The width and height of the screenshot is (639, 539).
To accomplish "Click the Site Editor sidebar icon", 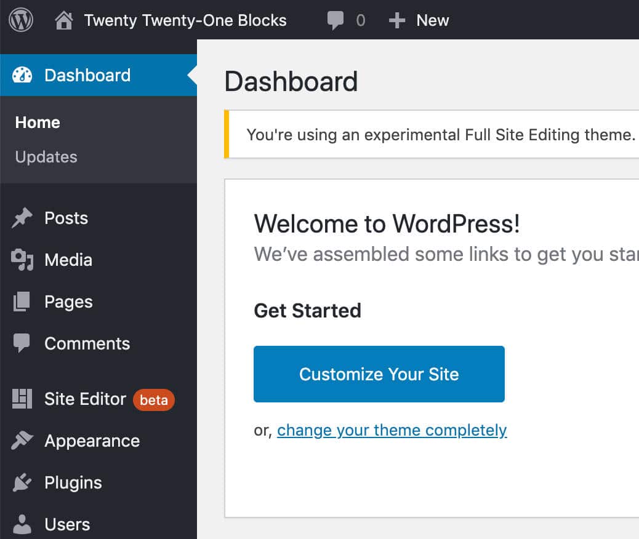I will point(22,399).
